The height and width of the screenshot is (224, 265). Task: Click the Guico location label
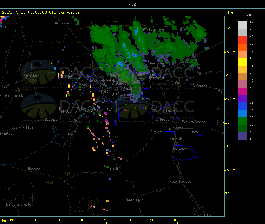click(x=180, y=83)
